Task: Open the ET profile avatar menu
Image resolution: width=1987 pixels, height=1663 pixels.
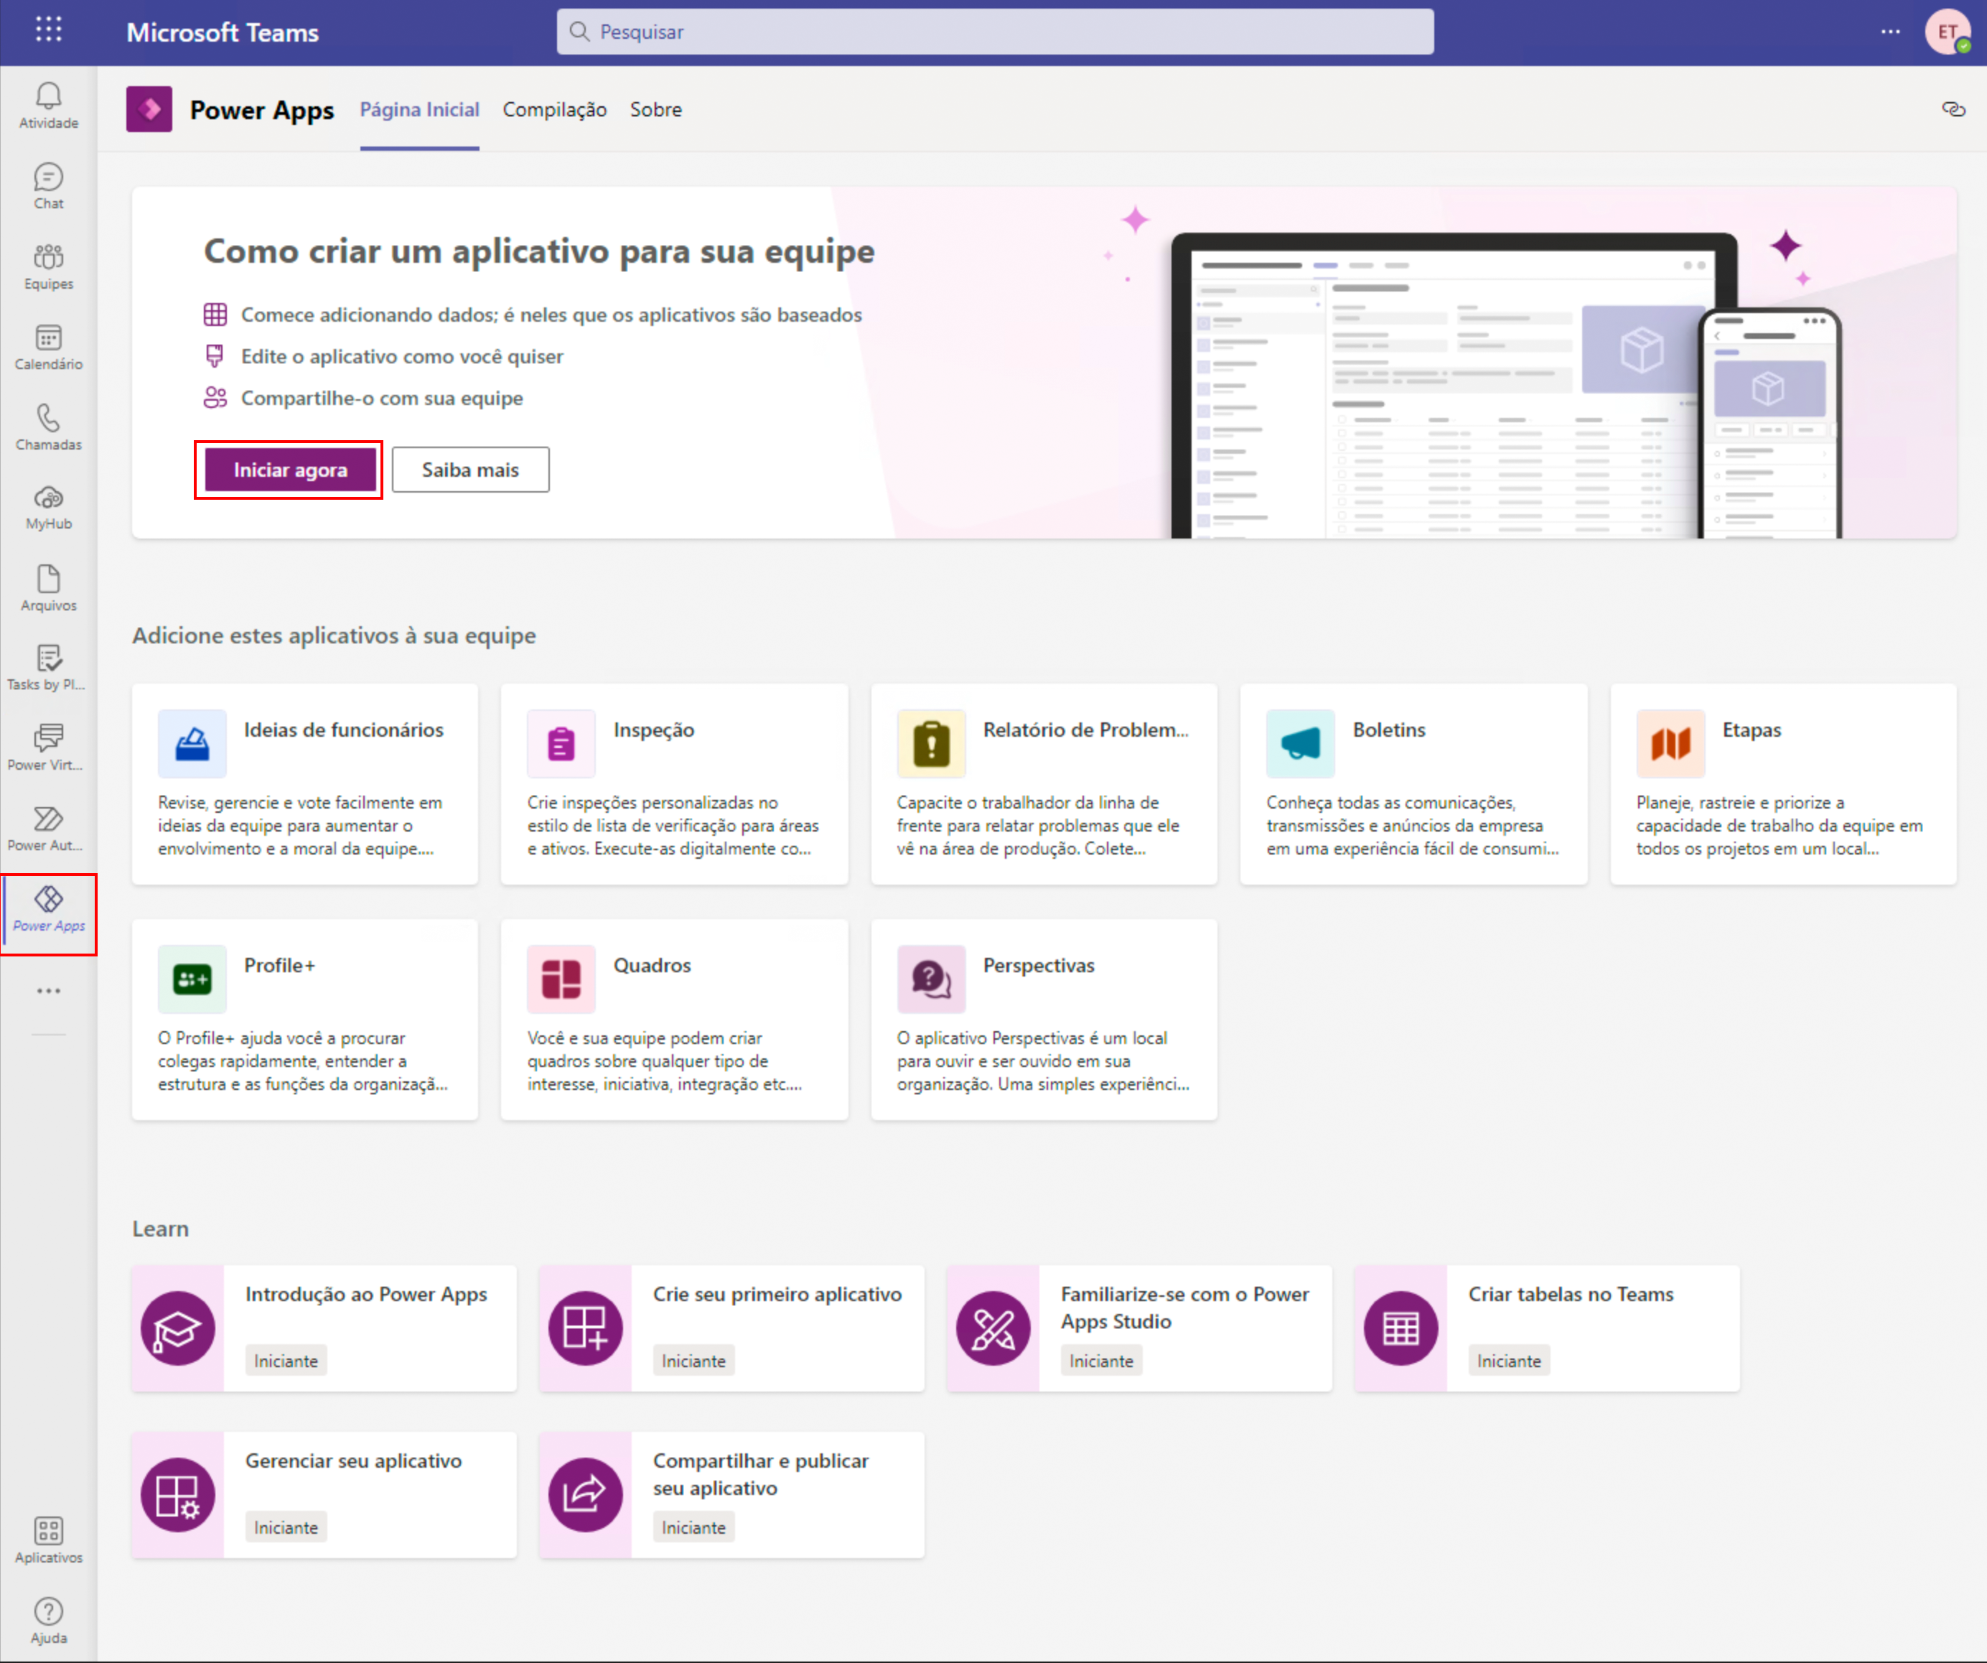Action: pos(1946,31)
